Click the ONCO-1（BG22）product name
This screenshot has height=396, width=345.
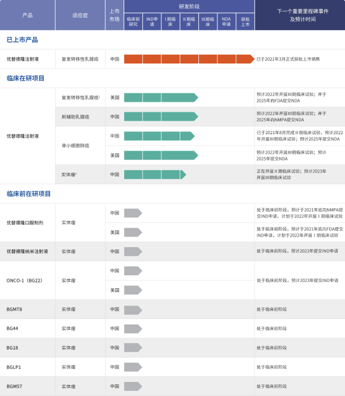pyautogui.click(x=25, y=280)
